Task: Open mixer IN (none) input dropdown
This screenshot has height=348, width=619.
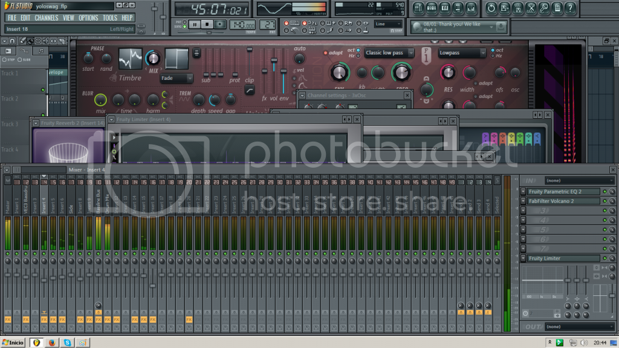Action: pos(579,180)
